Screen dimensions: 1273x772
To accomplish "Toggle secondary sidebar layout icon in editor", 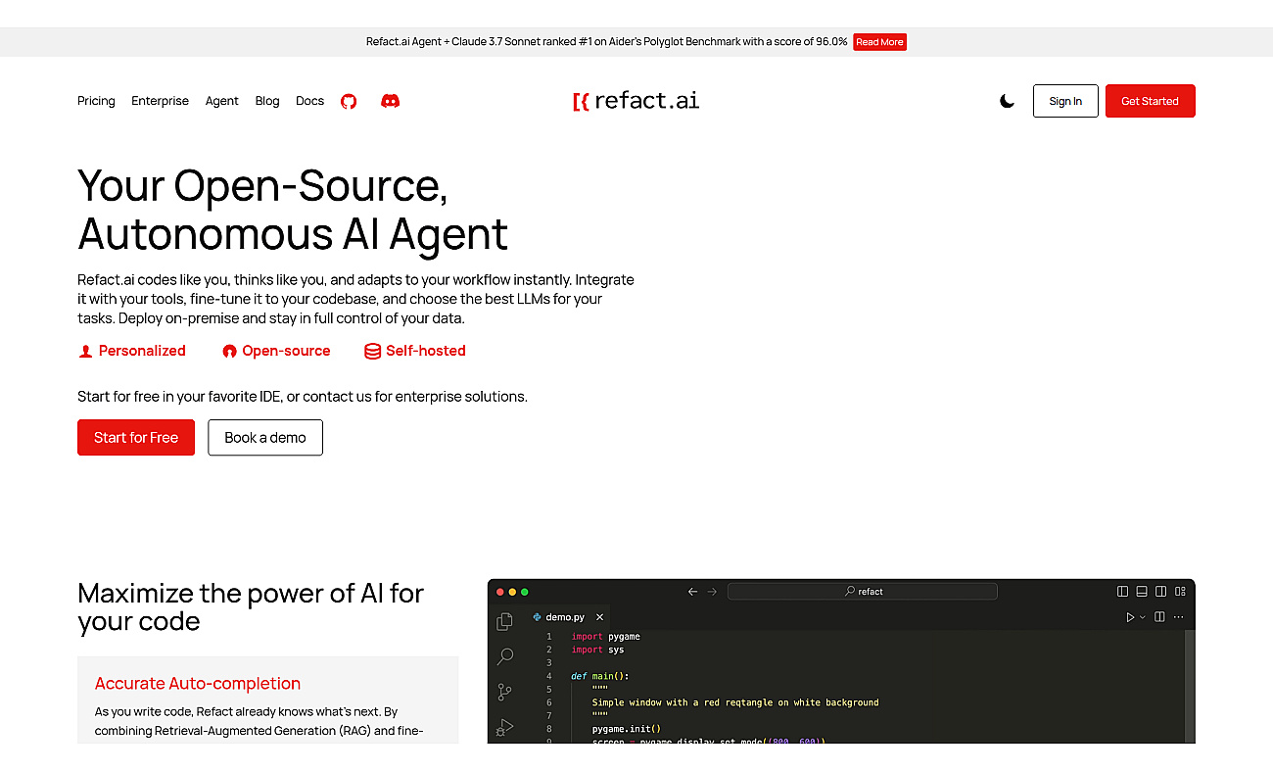I will pyautogui.click(x=1160, y=592).
